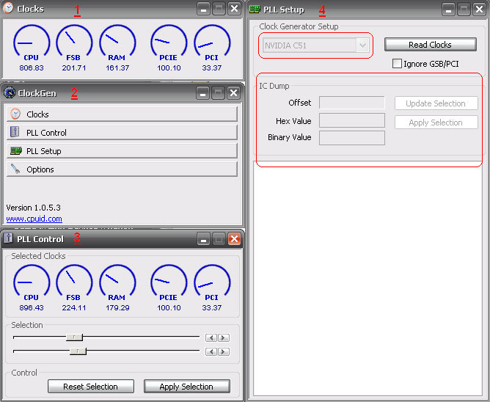Click the FSB gauge in PLL Control
Viewport: 490px width, 402px height.
pos(74,282)
